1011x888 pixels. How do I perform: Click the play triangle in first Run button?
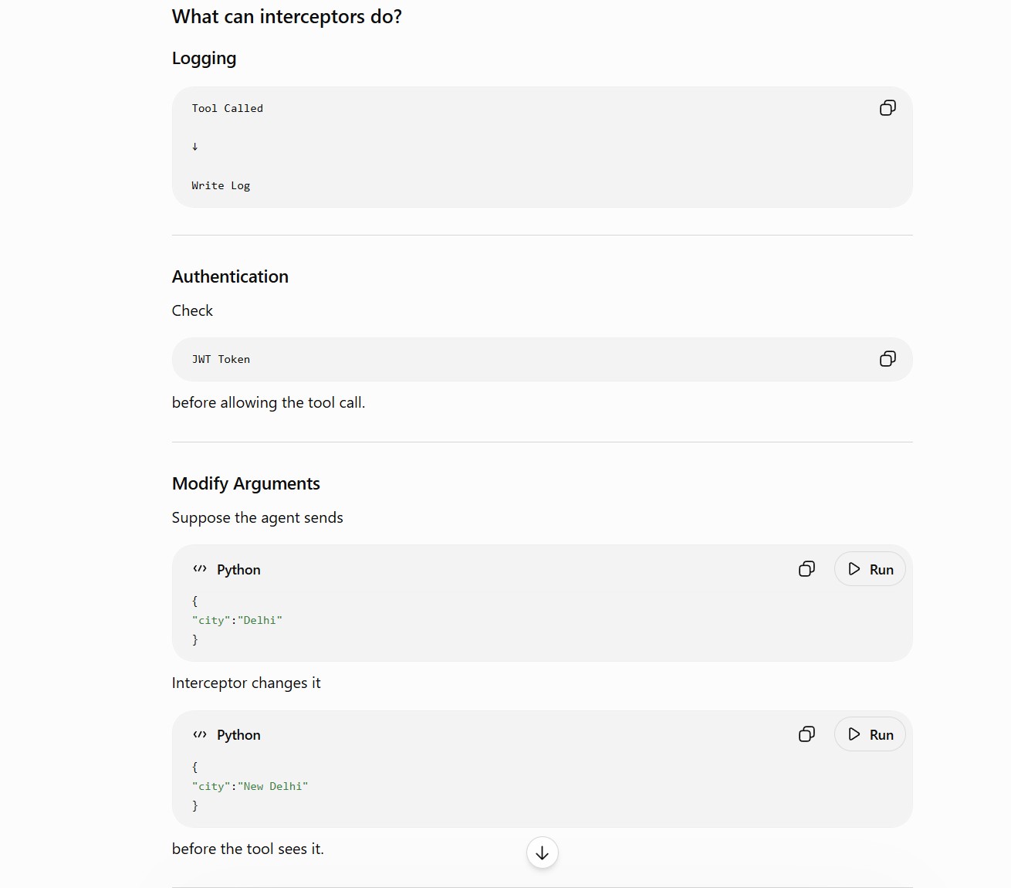(854, 569)
